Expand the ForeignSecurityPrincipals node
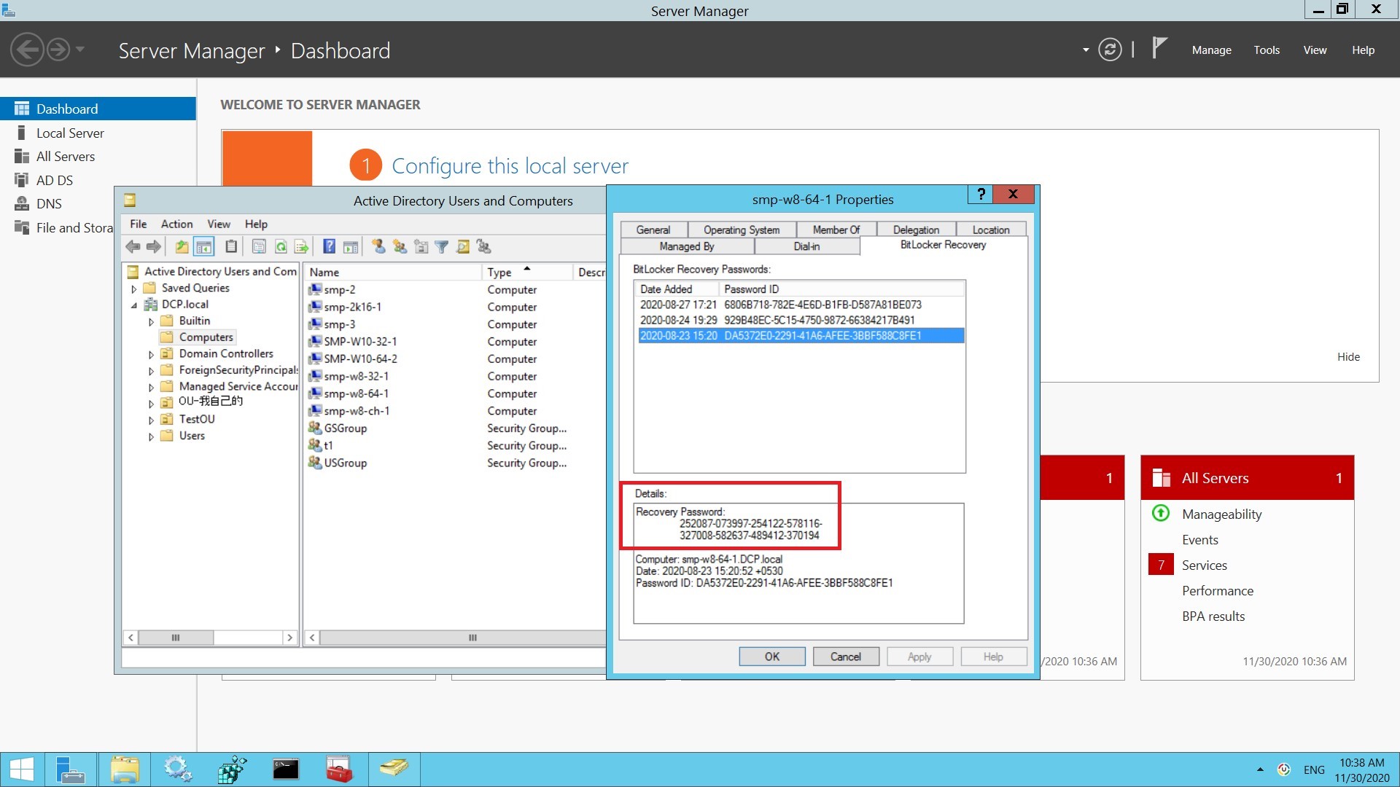The height and width of the screenshot is (787, 1400). pyautogui.click(x=151, y=371)
